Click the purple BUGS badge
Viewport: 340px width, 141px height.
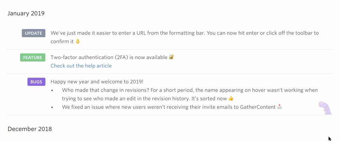pyautogui.click(x=37, y=82)
